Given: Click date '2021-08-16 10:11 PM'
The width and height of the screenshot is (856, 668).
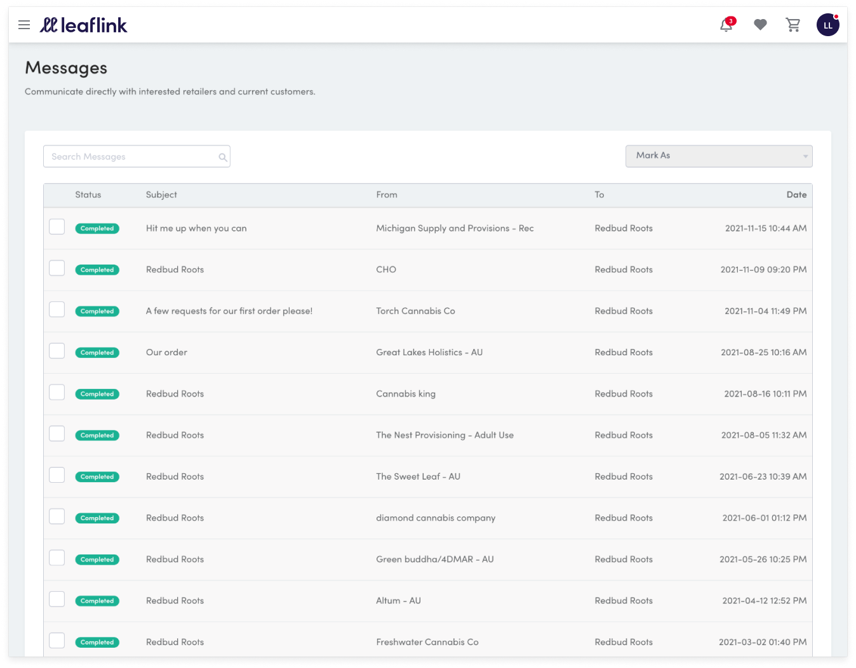Looking at the screenshot, I should pyautogui.click(x=765, y=394).
